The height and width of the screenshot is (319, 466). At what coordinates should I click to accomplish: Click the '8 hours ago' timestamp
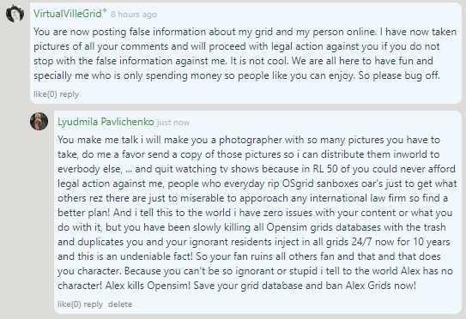click(134, 15)
